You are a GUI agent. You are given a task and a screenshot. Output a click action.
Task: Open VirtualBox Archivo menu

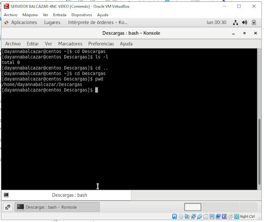[x=11, y=15]
